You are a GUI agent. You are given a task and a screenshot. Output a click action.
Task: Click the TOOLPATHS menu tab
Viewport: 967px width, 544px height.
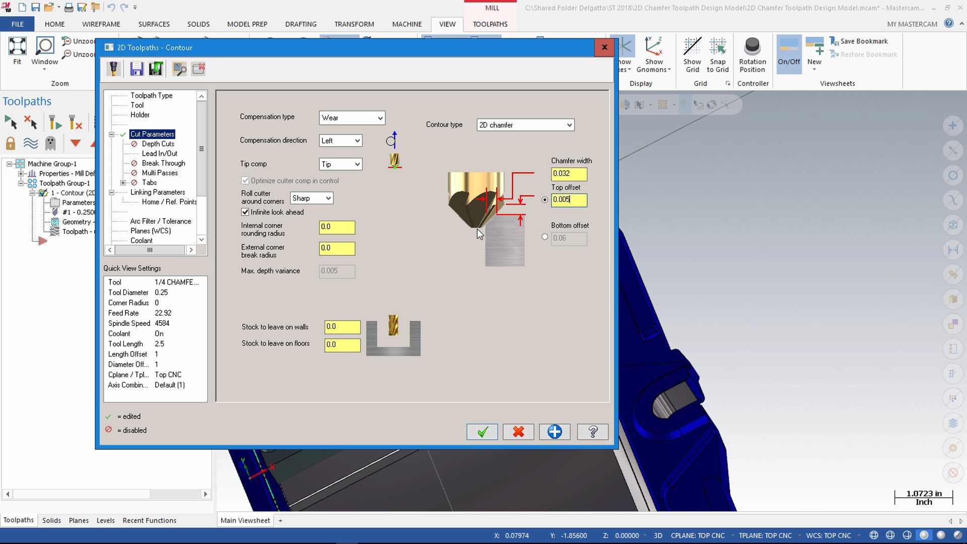point(490,24)
